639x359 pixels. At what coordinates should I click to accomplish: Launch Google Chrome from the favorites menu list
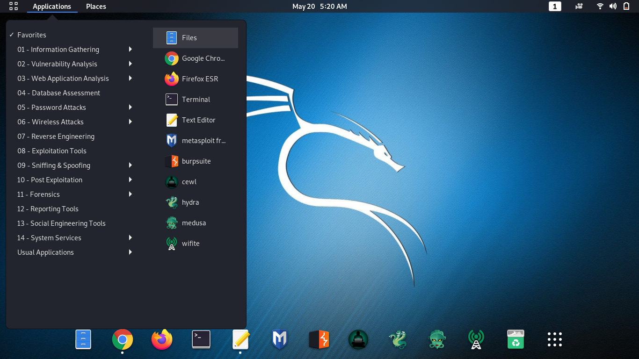point(196,58)
